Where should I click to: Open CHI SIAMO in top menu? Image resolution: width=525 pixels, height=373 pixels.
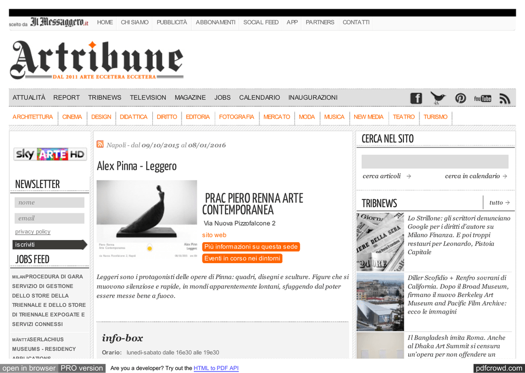pyautogui.click(x=135, y=22)
